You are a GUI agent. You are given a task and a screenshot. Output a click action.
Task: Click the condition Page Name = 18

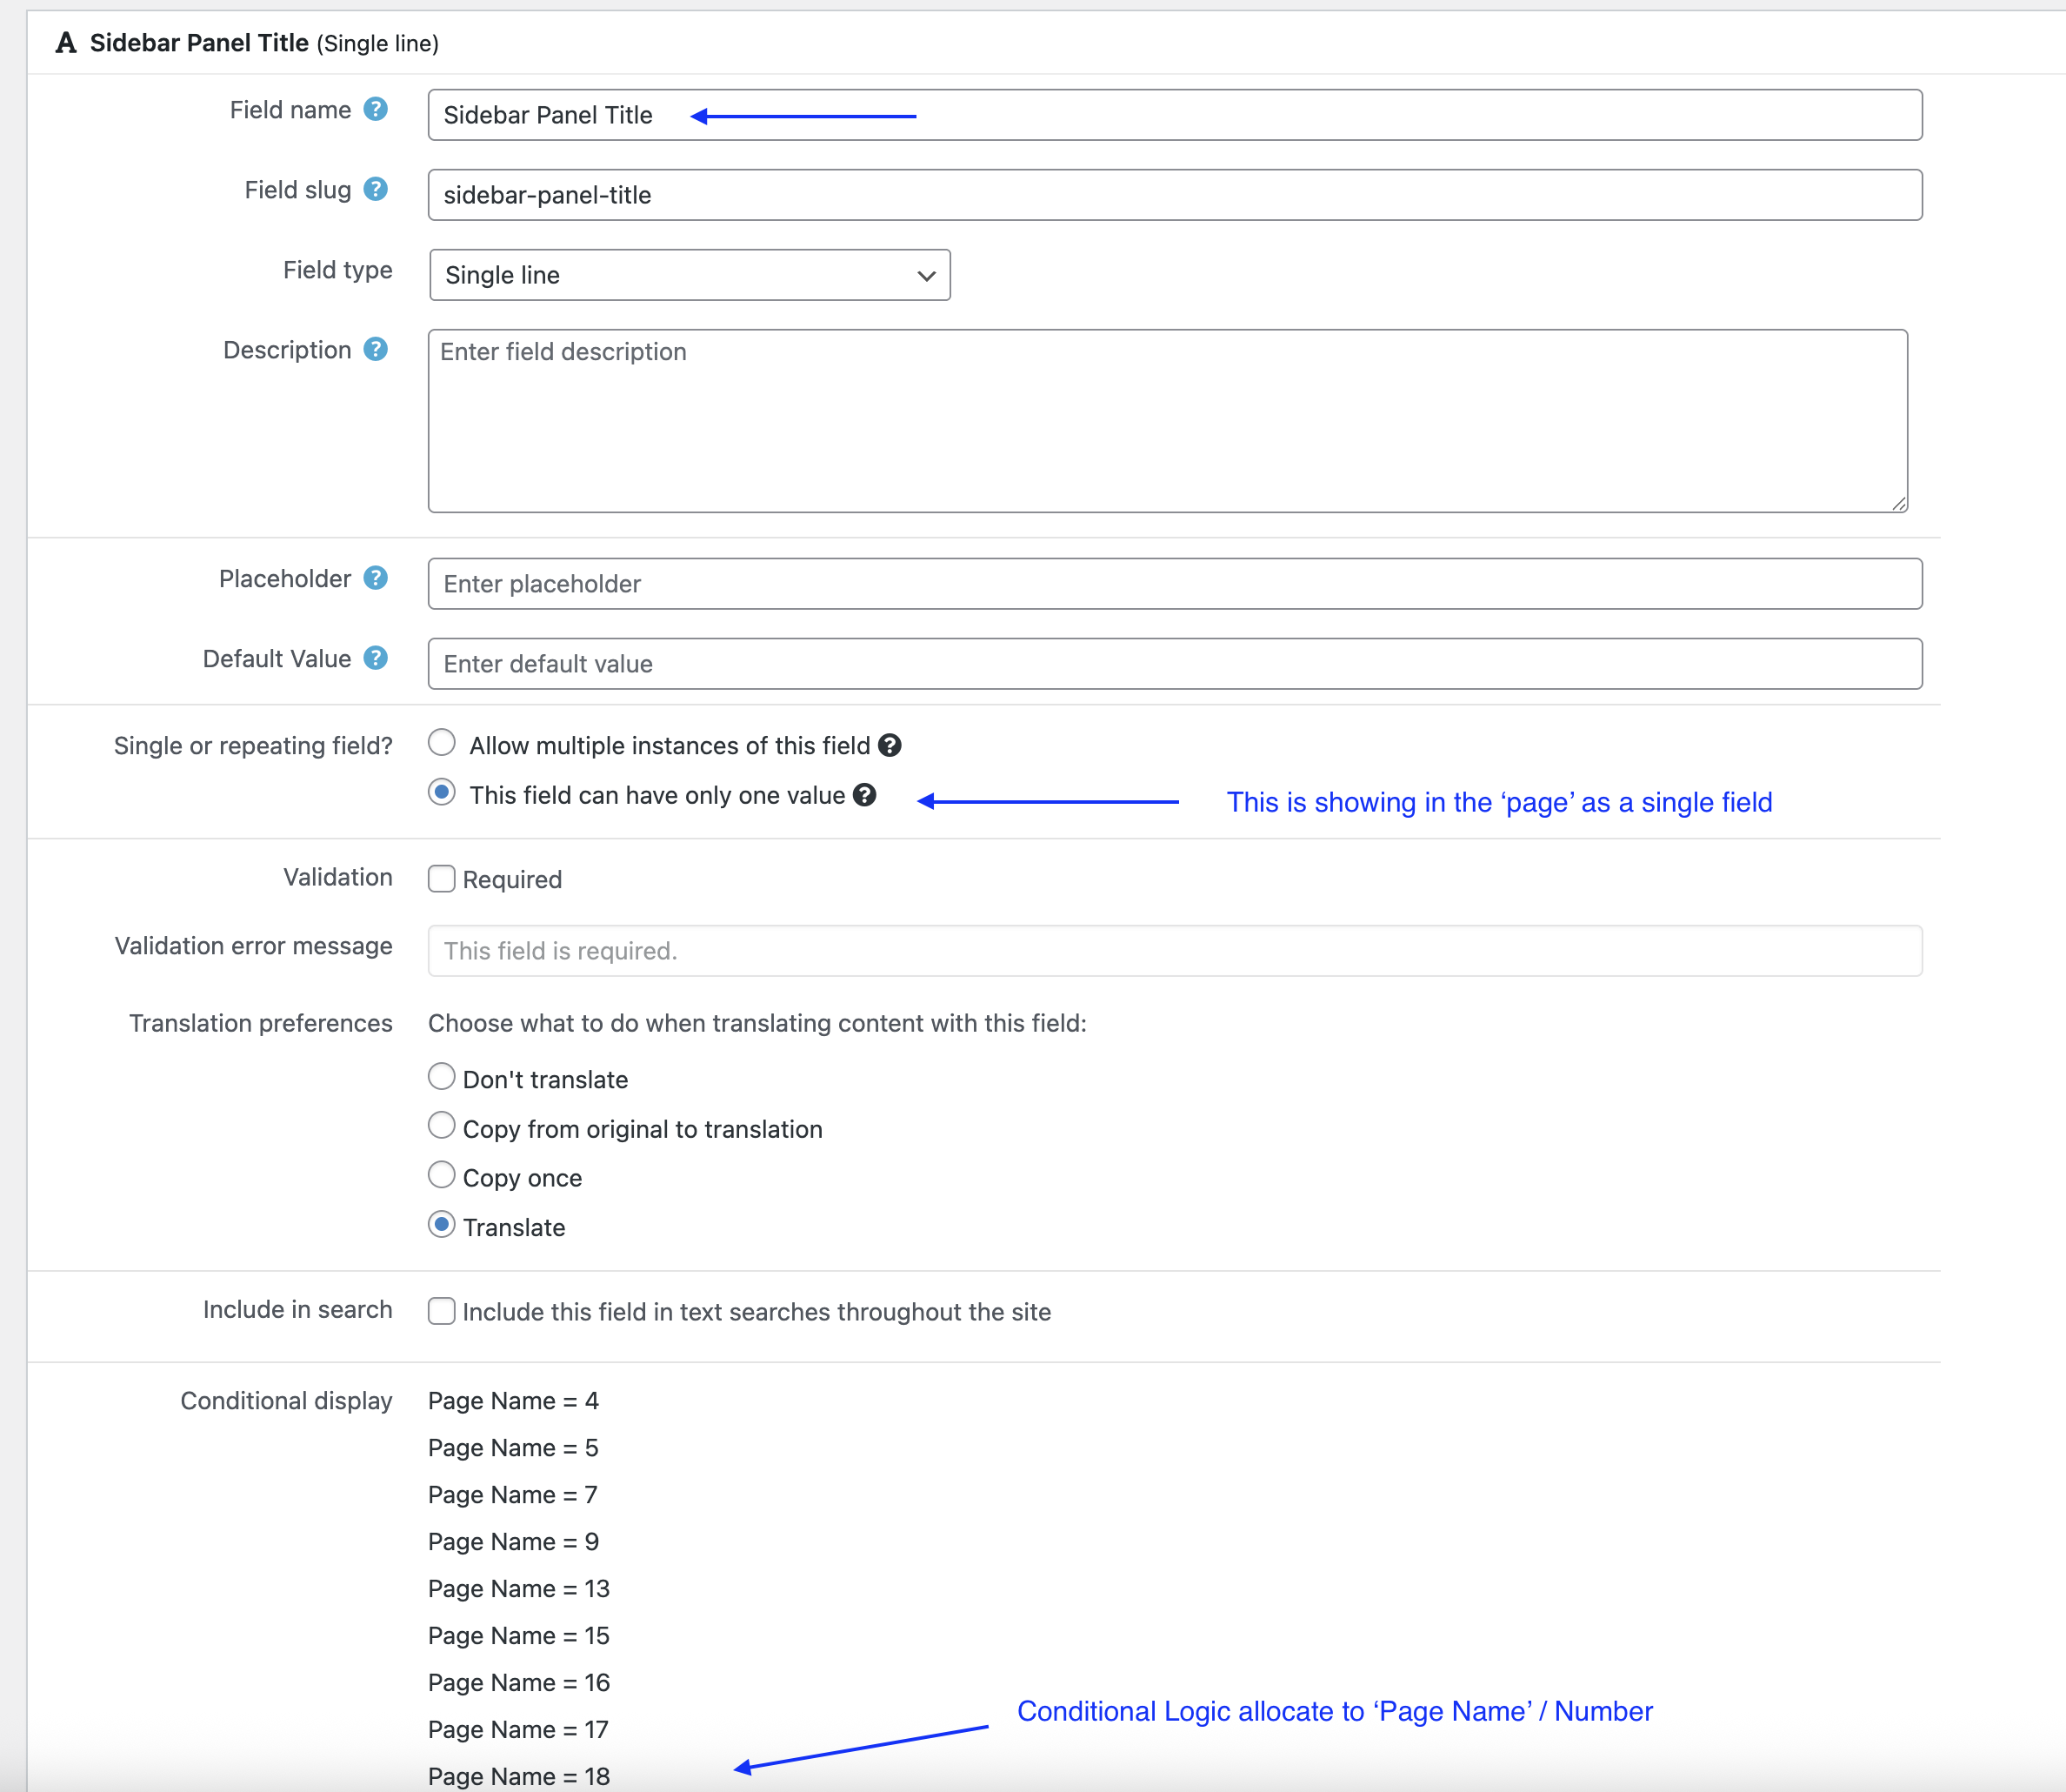(519, 1777)
